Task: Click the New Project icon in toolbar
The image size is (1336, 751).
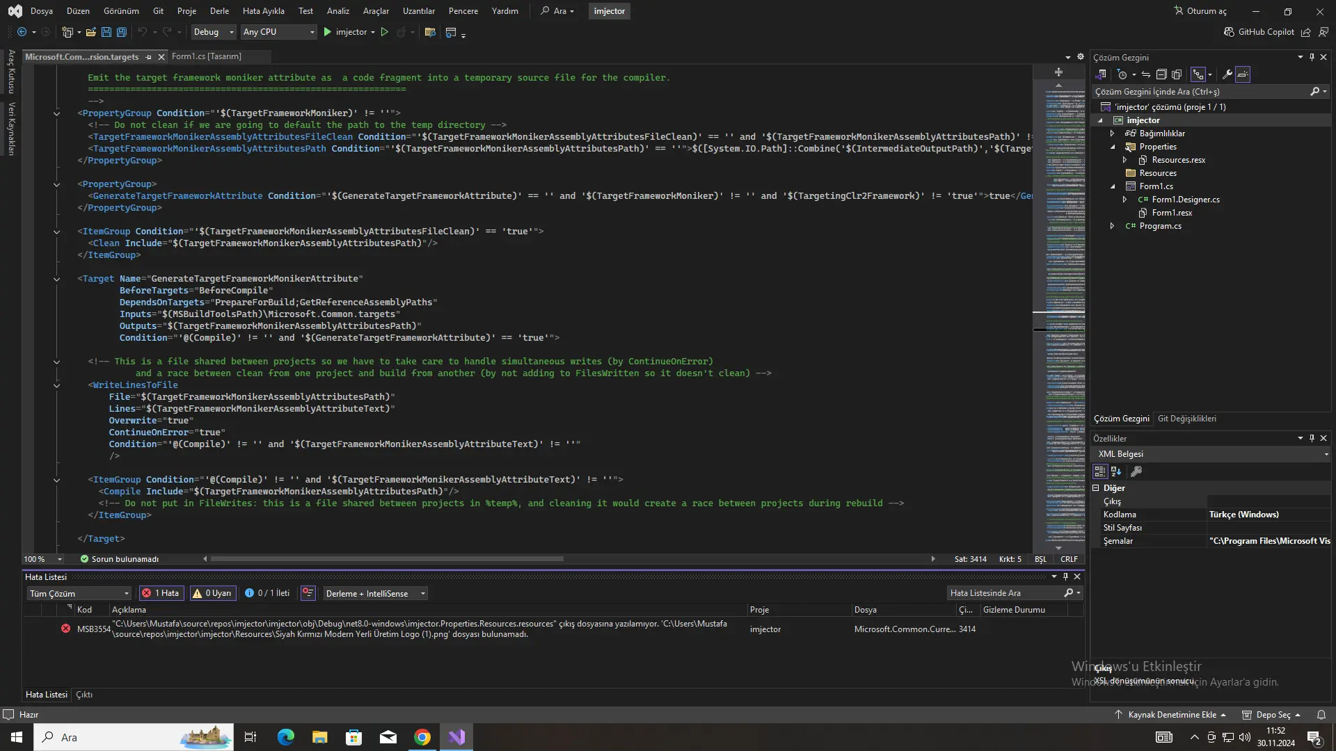Action: tap(67, 32)
